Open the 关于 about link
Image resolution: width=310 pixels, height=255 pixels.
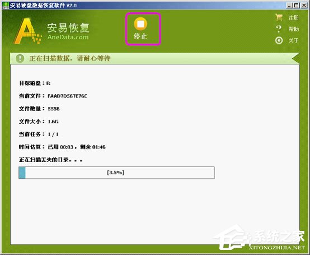pyautogui.click(x=293, y=40)
